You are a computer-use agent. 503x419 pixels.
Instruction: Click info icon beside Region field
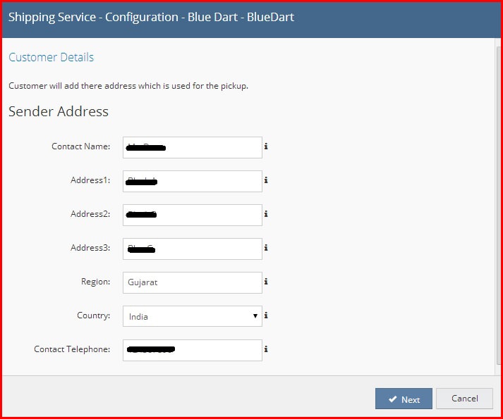pyautogui.click(x=266, y=282)
